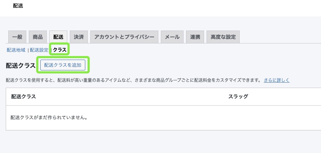This screenshot has height=153, width=321.
Task: Select the クラス sub-section link
Action: tap(59, 50)
